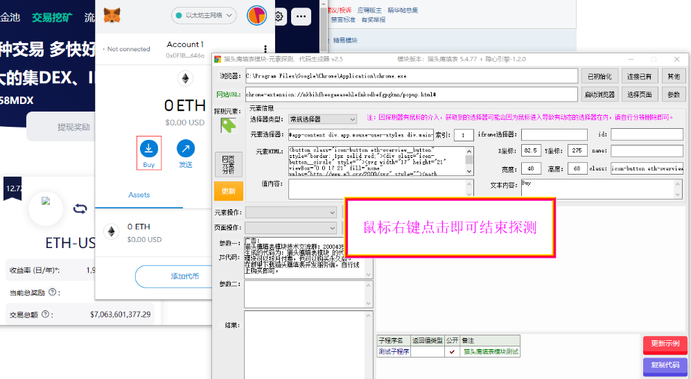Select the Assets tab in MetaMask
The image size is (691, 379).
[139, 195]
